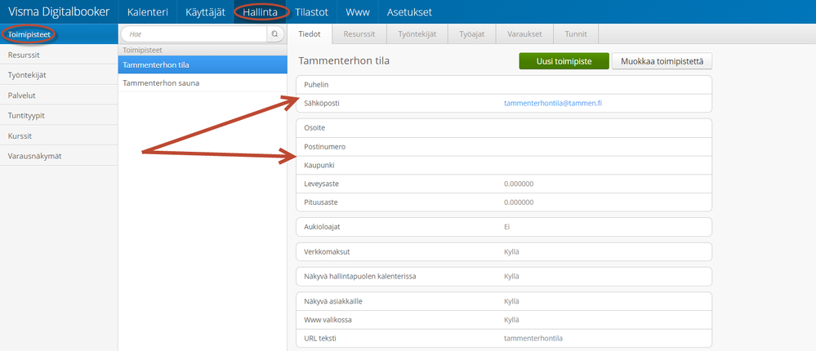The image size is (816, 351).
Task: Switch to the Tunnit tab
Action: click(576, 34)
